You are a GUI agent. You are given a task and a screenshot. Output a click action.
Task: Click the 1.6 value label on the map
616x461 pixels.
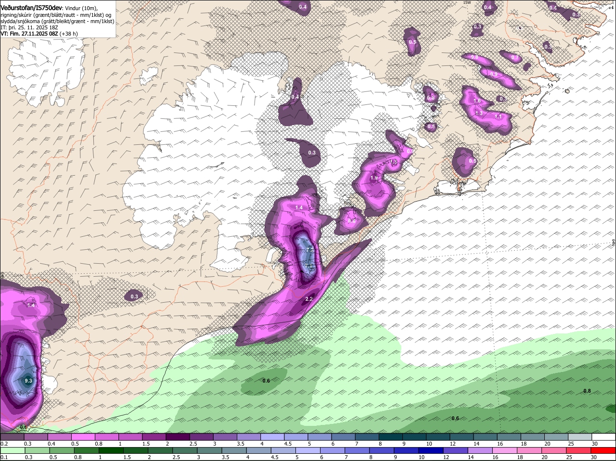pos(477,101)
